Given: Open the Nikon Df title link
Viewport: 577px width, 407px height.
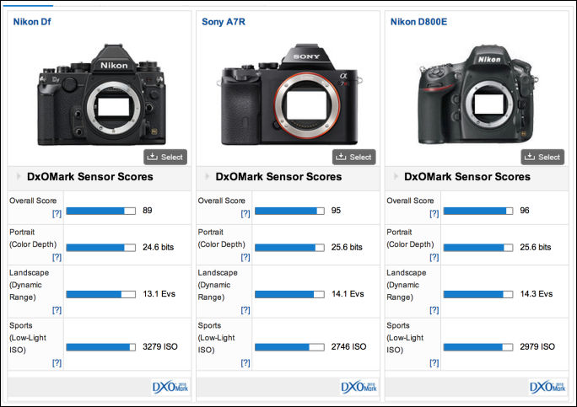Looking at the screenshot, I should pyautogui.click(x=32, y=22).
